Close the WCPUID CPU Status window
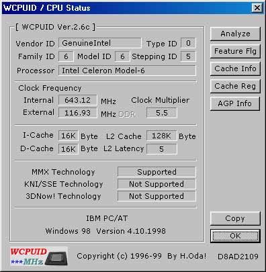Screen dimensions: 266x272 click(257, 8)
